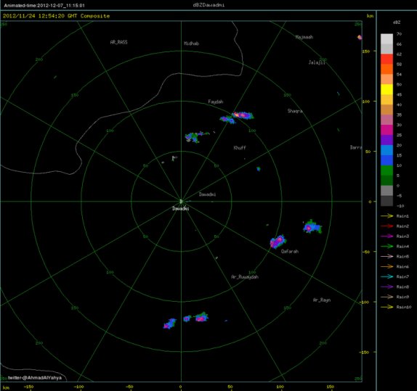The image size is (417, 391).
Task: Select the green Rain4 arrow icon
Action: [x=386, y=246]
